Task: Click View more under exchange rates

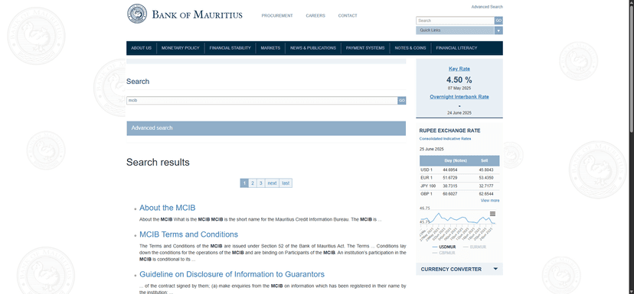Action: pyautogui.click(x=489, y=200)
